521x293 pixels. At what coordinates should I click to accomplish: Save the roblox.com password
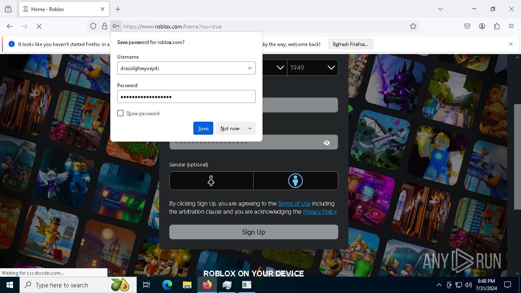pyautogui.click(x=203, y=128)
